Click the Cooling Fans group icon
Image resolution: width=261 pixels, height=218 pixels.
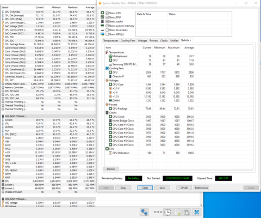click(x=107, y=69)
